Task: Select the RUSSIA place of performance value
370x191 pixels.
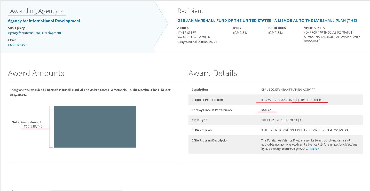Action: pos(266,110)
